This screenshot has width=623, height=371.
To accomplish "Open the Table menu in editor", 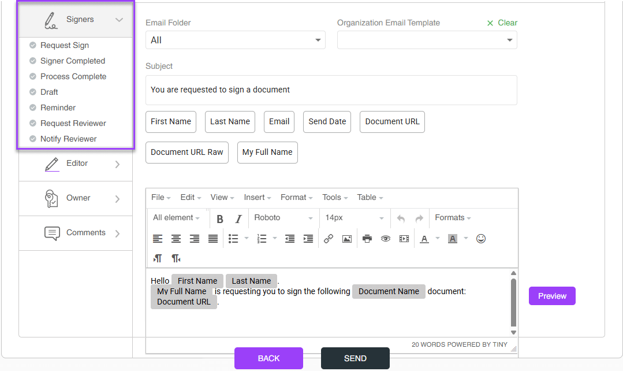I will coord(370,198).
